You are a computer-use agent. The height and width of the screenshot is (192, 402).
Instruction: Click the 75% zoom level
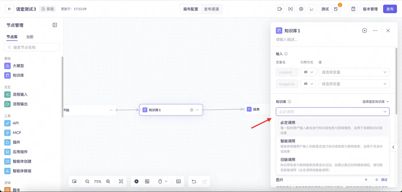(98, 181)
